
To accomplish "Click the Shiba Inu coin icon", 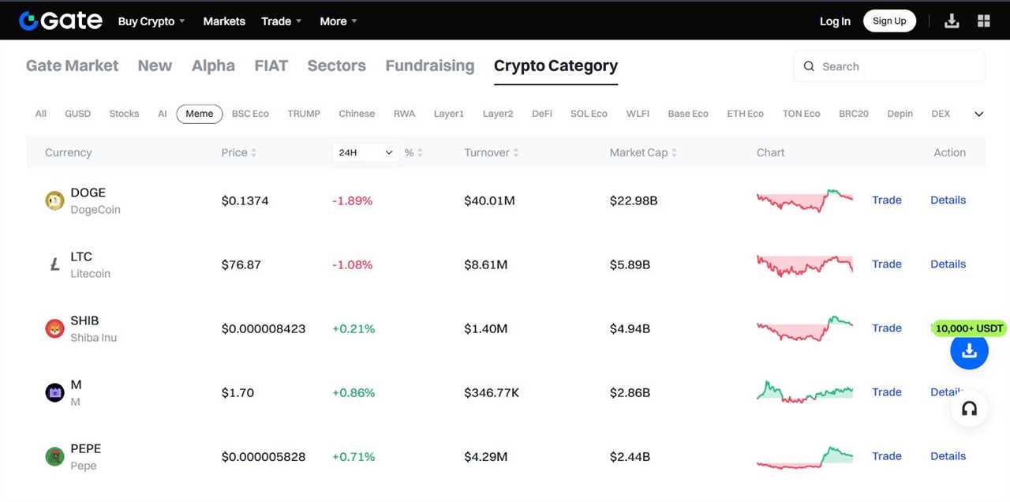I will tap(54, 328).
